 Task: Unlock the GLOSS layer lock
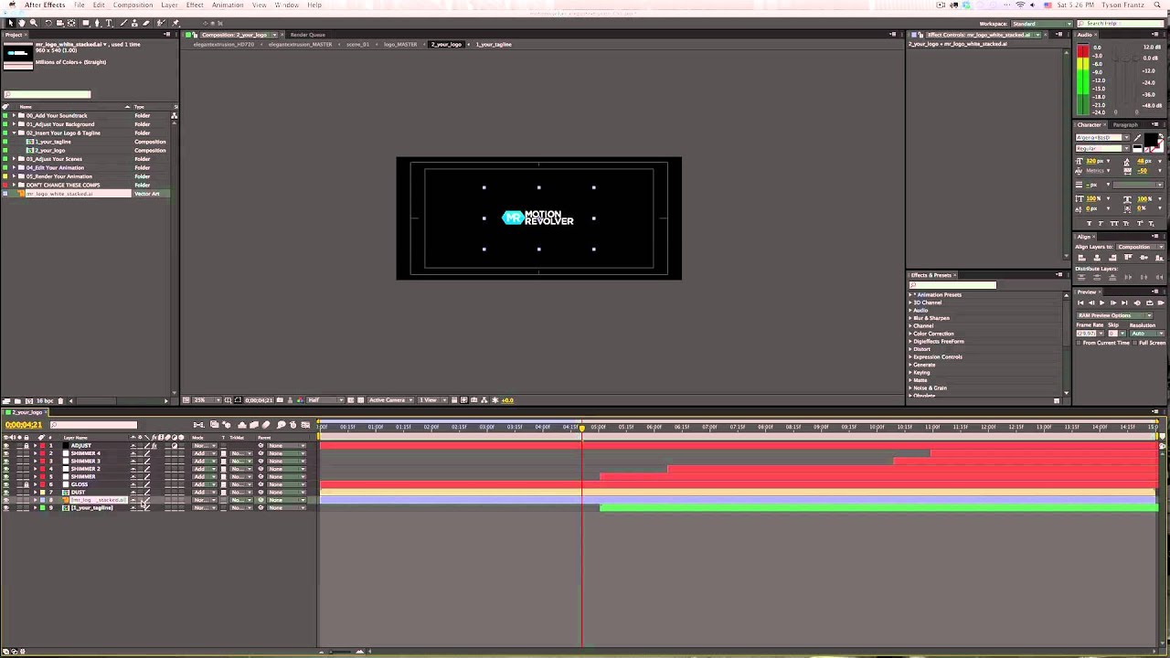pyautogui.click(x=27, y=484)
